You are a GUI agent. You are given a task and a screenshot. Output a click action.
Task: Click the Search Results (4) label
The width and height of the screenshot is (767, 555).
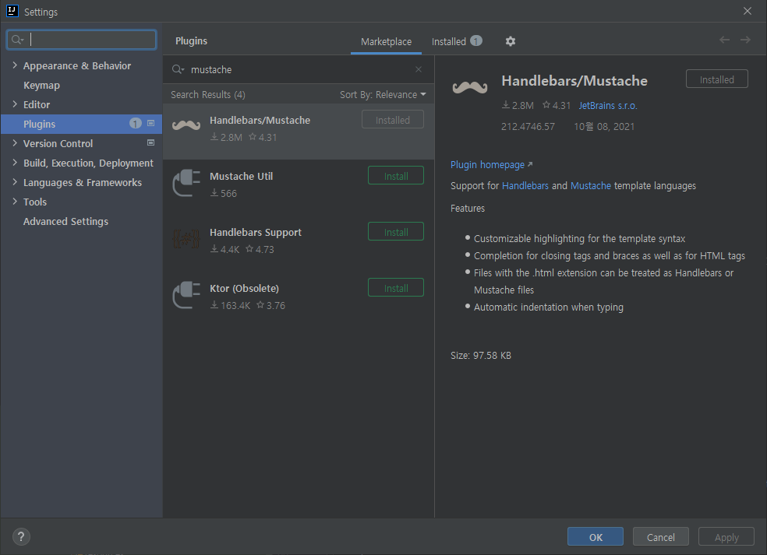[208, 95]
